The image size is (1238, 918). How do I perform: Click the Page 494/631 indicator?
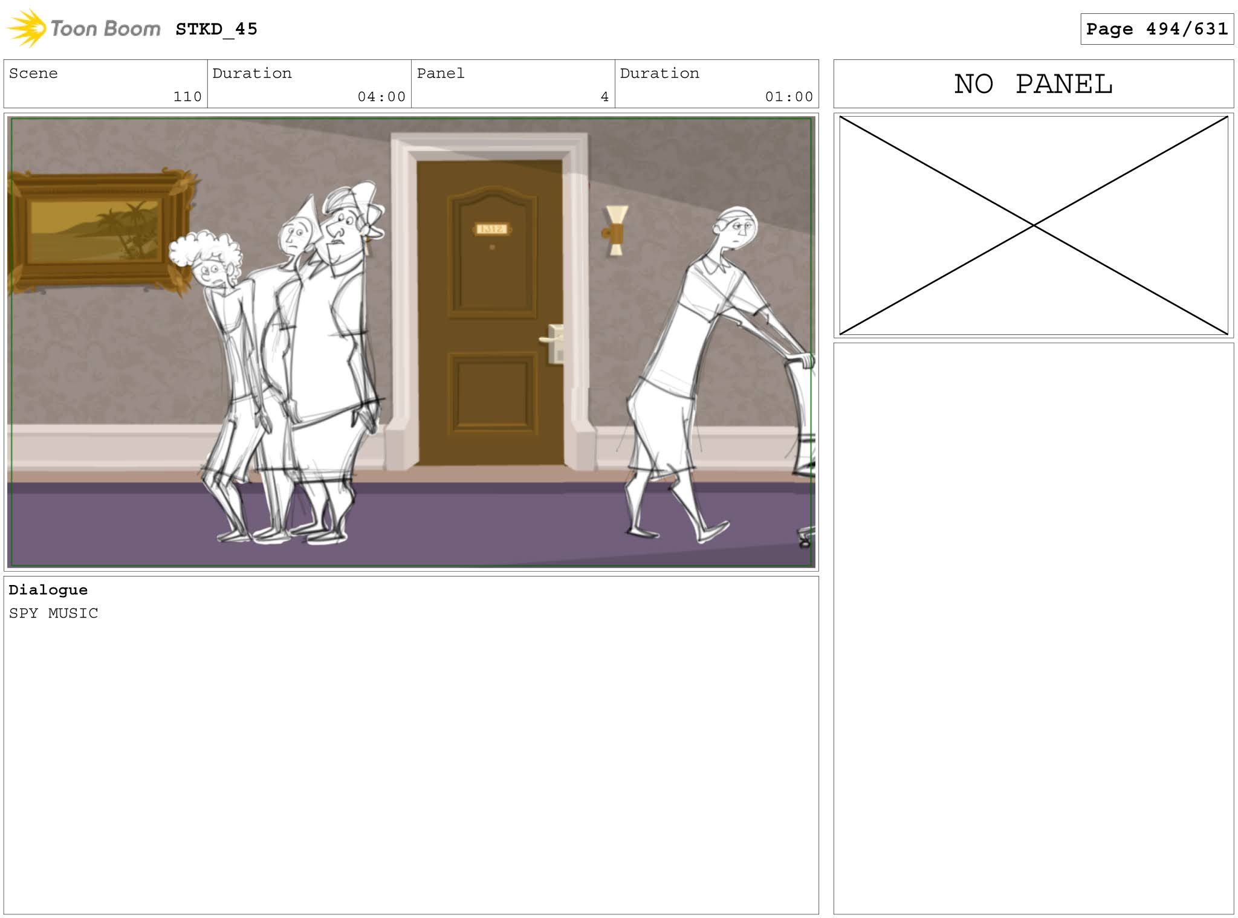coord(1156,29)
